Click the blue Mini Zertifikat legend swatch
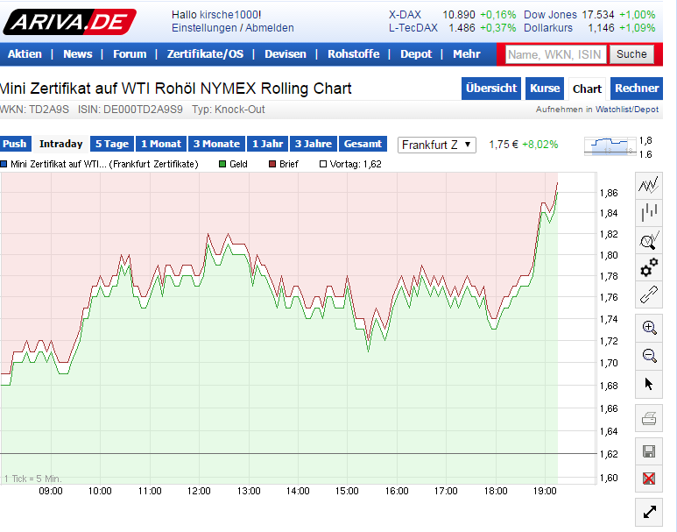 click(x=4, y=164)
